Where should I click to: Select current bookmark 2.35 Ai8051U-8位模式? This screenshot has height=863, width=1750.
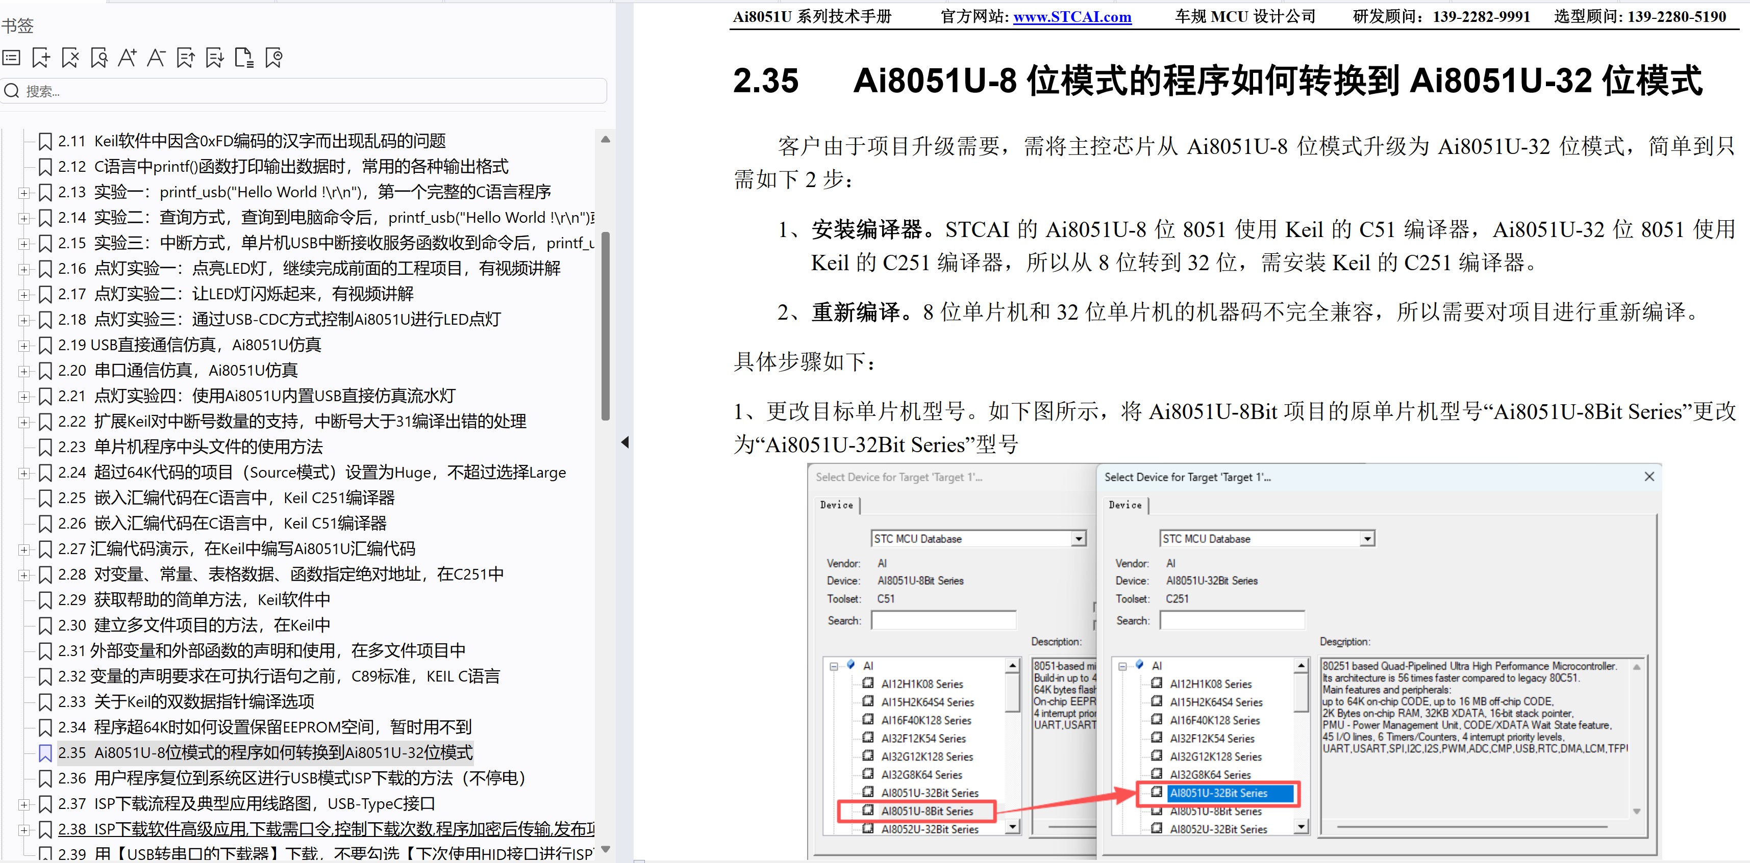click(265, 753)
